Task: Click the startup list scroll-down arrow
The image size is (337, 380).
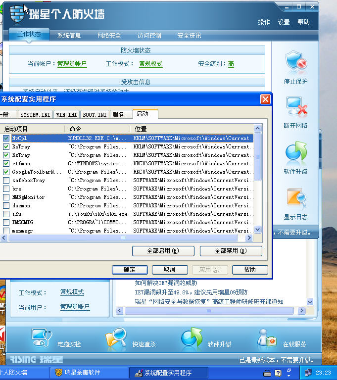Action: point(257,229)
